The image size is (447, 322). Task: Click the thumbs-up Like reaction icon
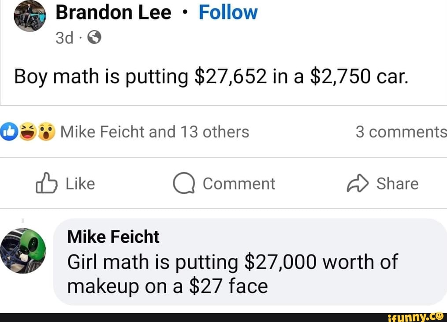click(8, 131)
